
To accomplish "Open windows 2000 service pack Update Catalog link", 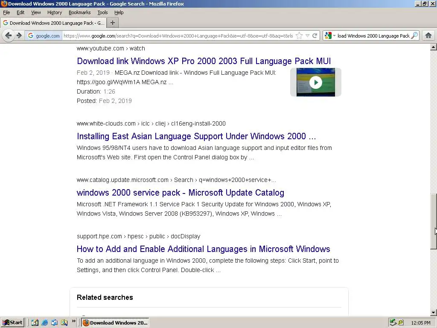I will tap(181, 193).
